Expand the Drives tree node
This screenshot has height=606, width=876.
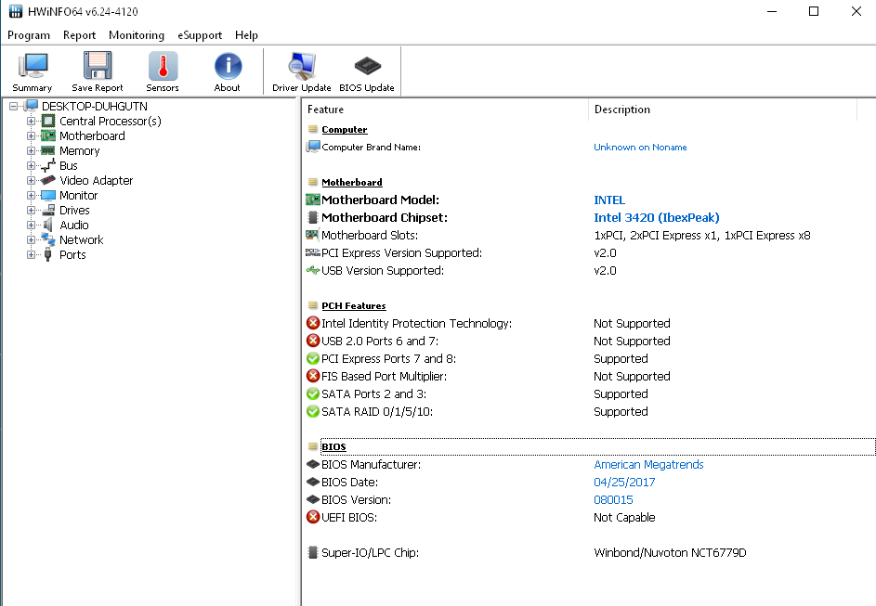pyautogui.click(x=32, y=211)
